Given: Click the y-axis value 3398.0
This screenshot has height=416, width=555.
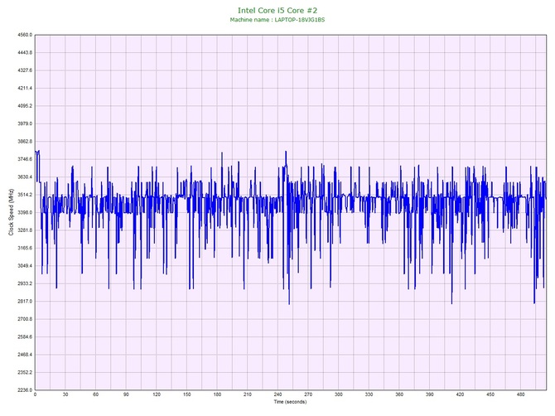Looking at the screenshot, I should click(25, 212).
